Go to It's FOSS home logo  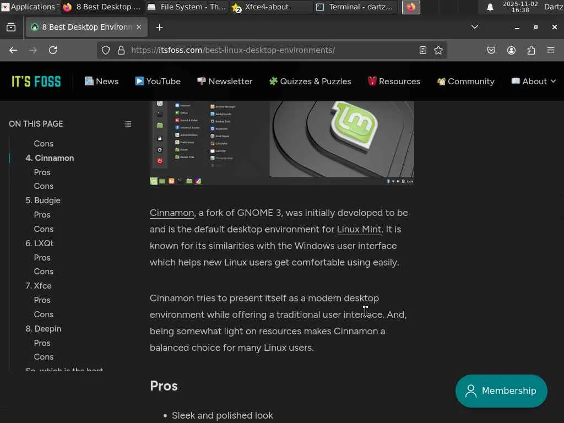pyautogui.click(x=36, y=82)
